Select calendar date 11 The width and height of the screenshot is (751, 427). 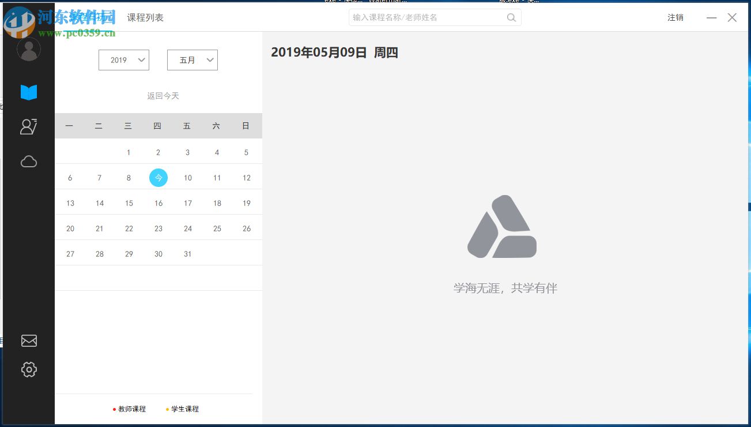[x=217, y=178]
